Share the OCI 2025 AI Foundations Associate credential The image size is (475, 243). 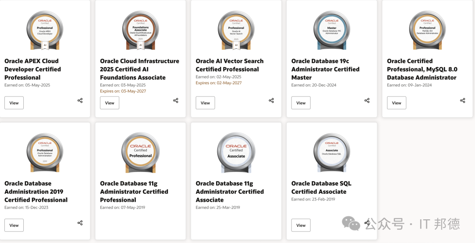[175, 100]
